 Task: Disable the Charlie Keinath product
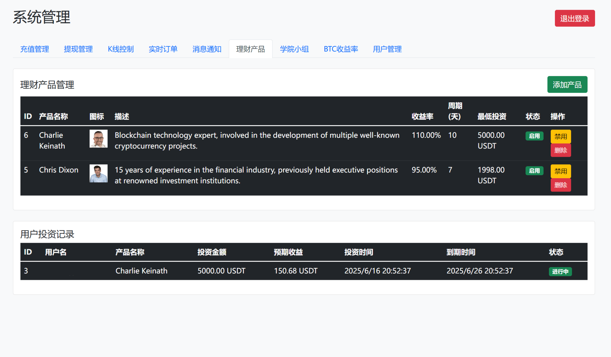[560, 136]
